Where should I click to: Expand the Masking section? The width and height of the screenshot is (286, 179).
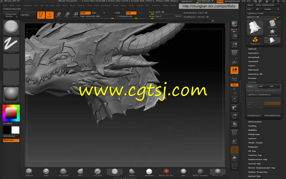click(x=252, y=126)
